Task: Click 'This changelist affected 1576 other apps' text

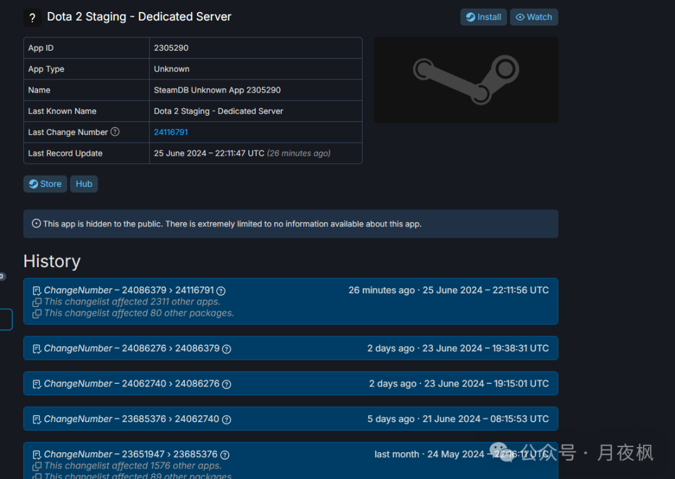Action: [x=133, y=466]
